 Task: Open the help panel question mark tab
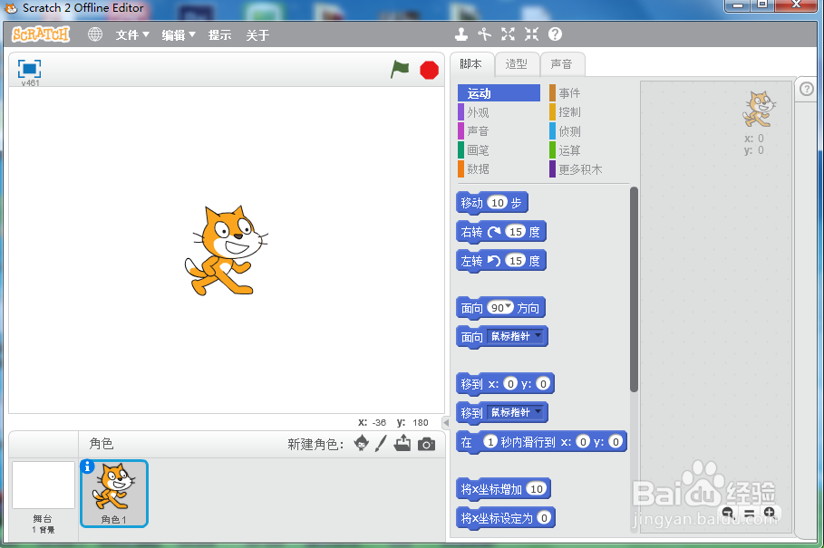point(807,89)
